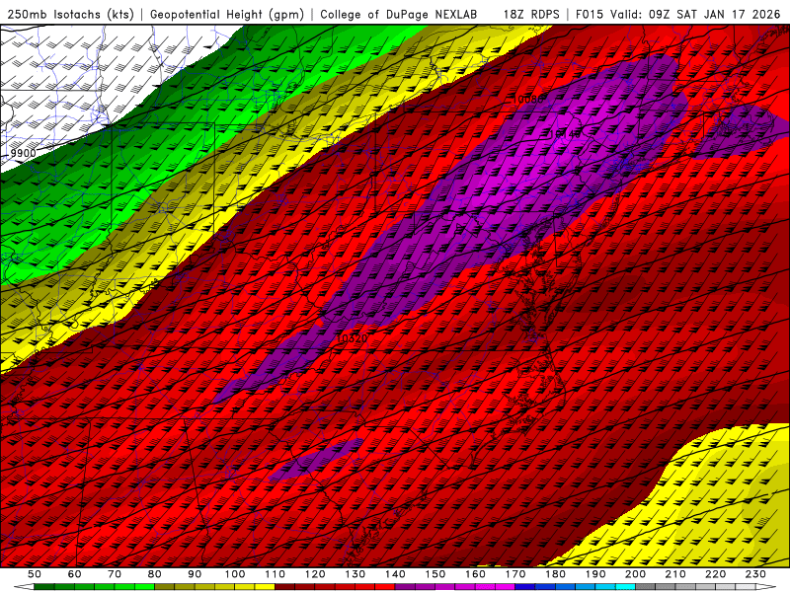The image size is (790, 592).
Task: Pick the dark maroon swatch just after 110
Action: [284, 587]
